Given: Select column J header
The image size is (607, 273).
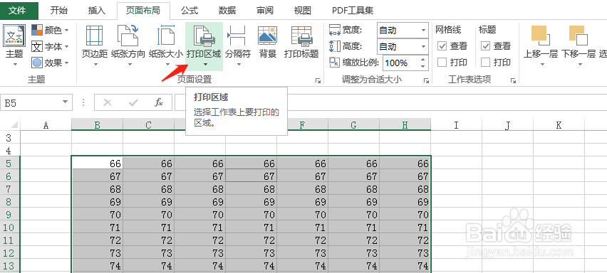Looking at the screenshot, I should pyautogui.click(x=507, y=124).
